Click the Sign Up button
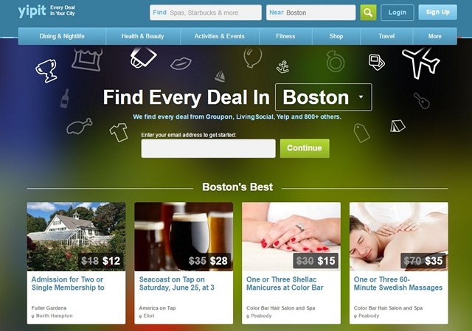The image size is (472, 331). pos(437,13)
